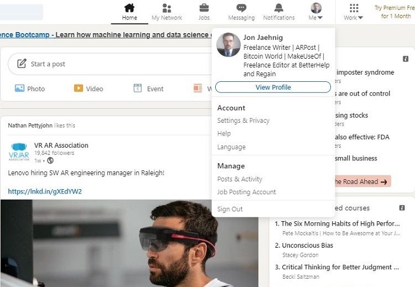Click the Start a post field
Image resolution: width=415 pixels, height=287 pixels.
click(x=110, y=64)
